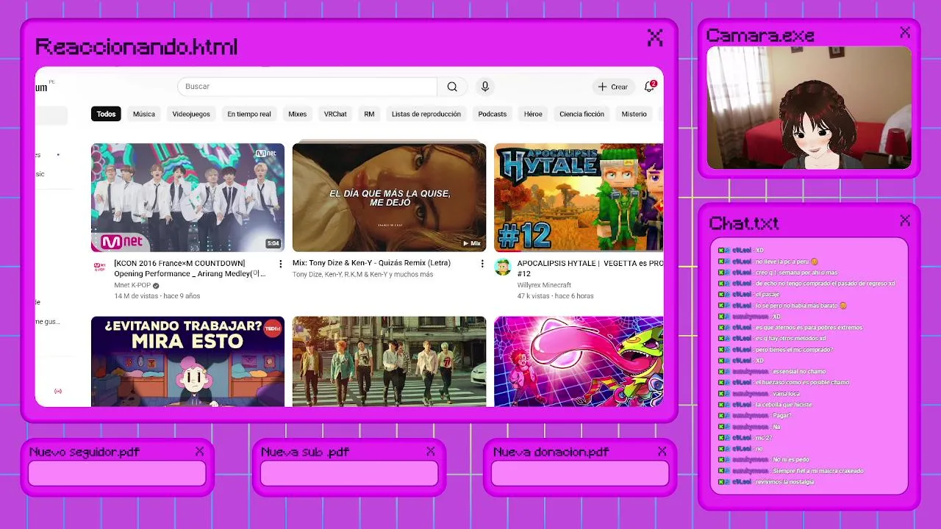Viewport: 941px width, 529px height.
Task: Close the Nueva donacion.pdf panel
Action: pos(662,451)
